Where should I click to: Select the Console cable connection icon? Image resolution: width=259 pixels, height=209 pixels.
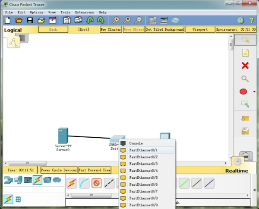coord(84,183)
